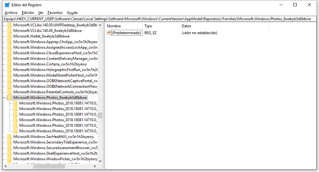Click tree horizontal scrollbar left arrow
The width and height of the screenshot is (319, 172).
[6, 166]
